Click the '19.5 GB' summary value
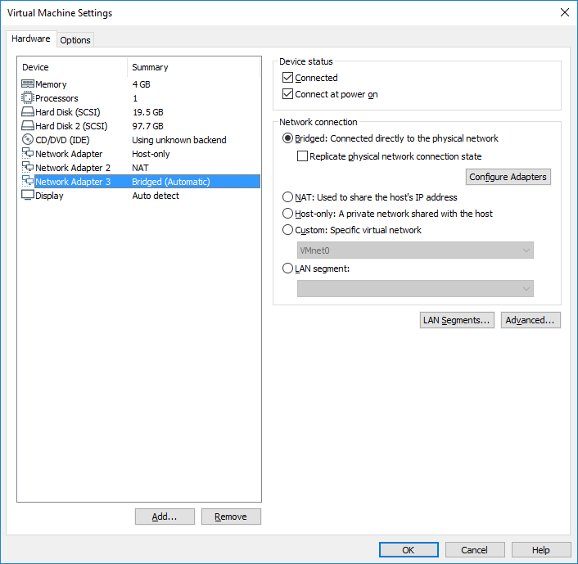The width and height of the screenshot is (578, 564). [x=148, y=112]
